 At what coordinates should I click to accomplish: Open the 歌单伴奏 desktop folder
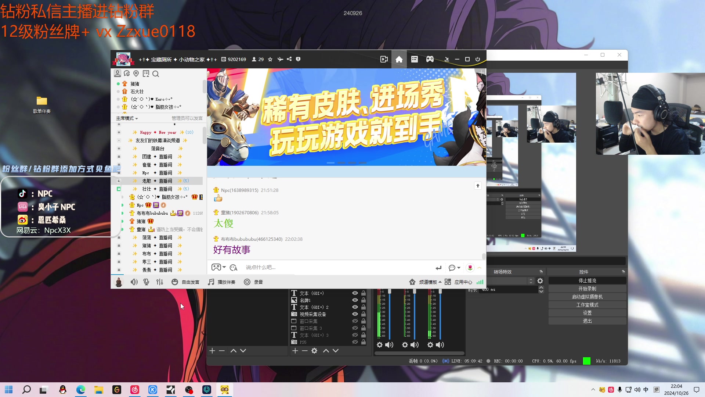tap(42, 104)
